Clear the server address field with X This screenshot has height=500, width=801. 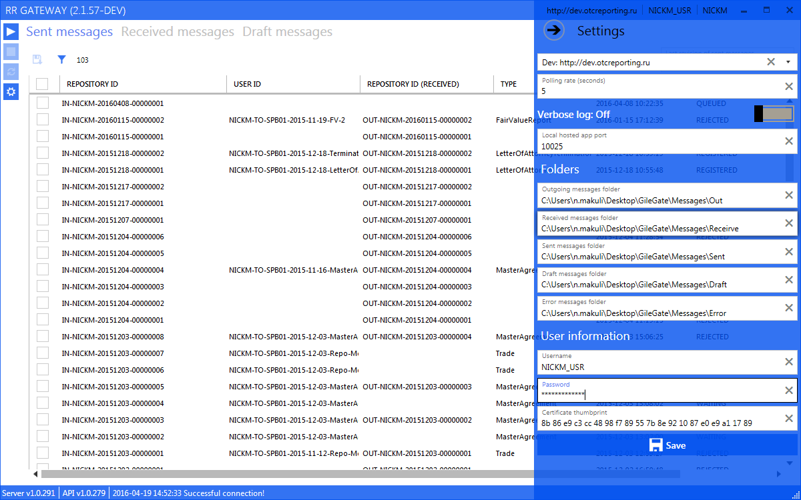(771, 62)
